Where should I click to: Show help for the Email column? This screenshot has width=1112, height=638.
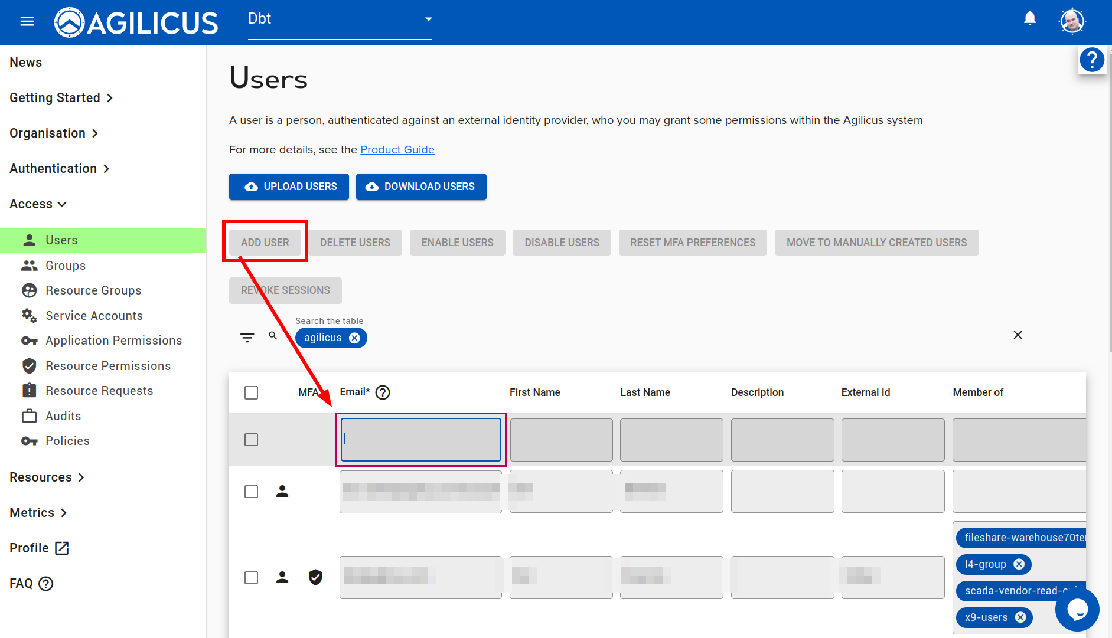(x=383, y=392)
